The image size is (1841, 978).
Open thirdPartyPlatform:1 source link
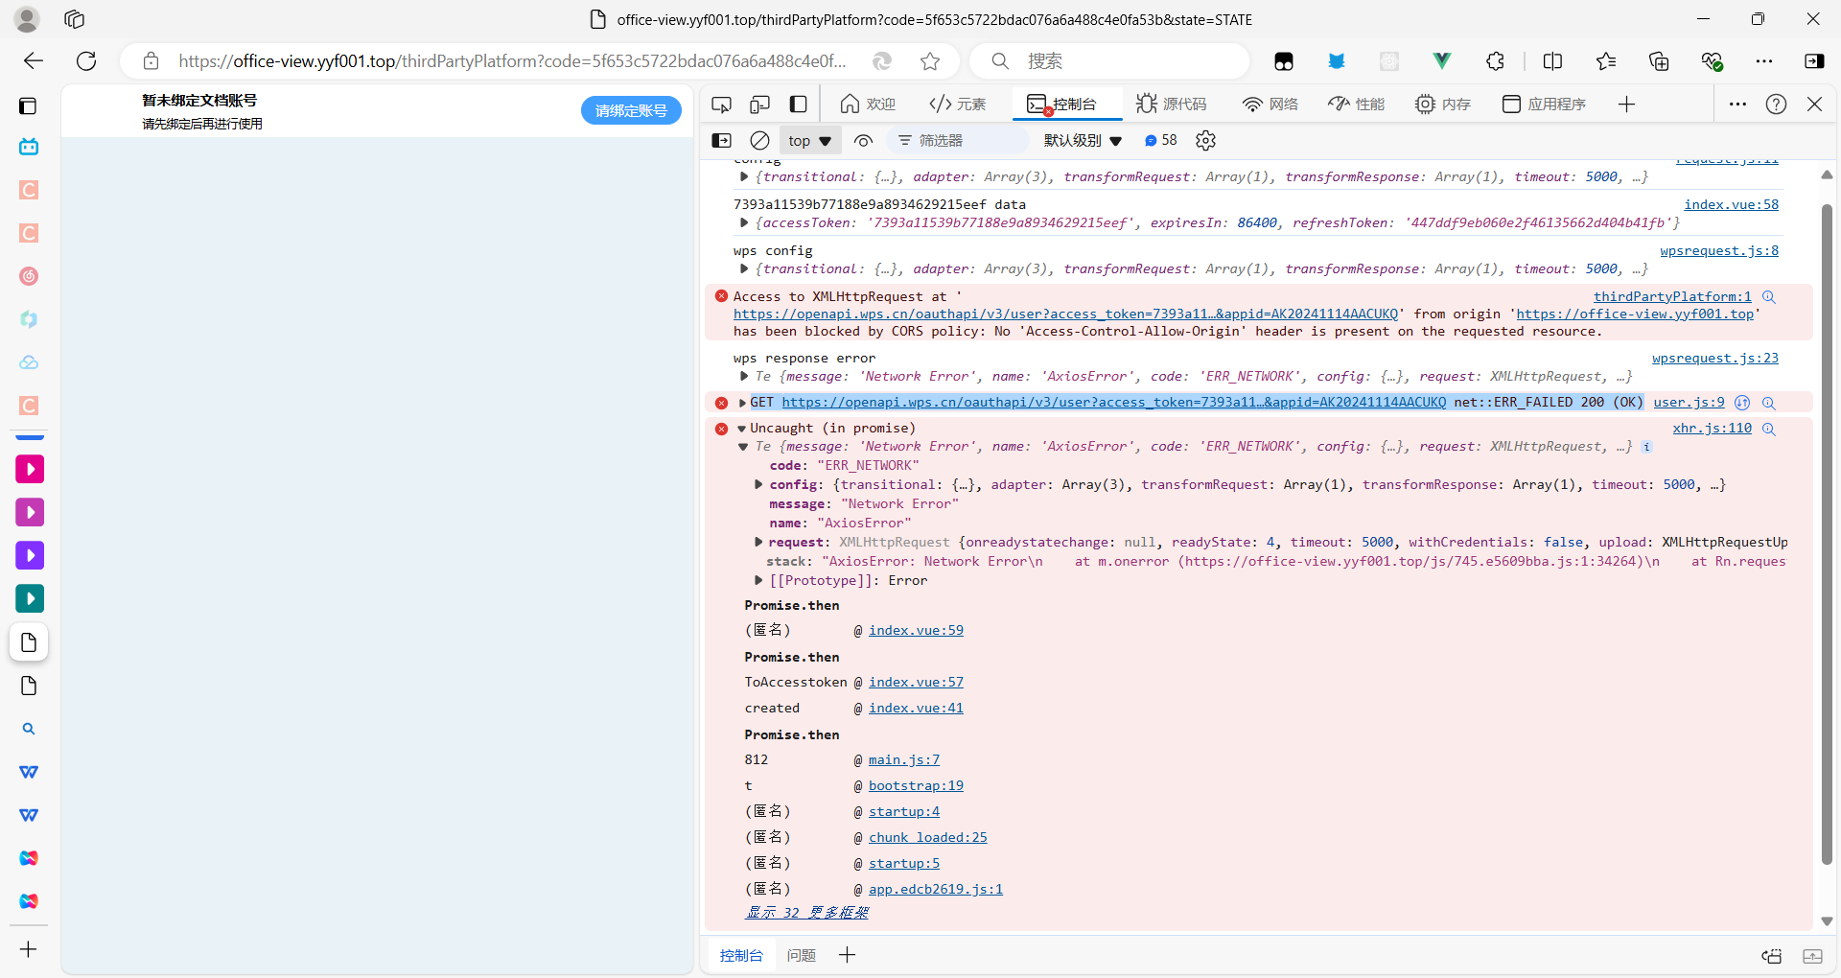click(1672, 296)
